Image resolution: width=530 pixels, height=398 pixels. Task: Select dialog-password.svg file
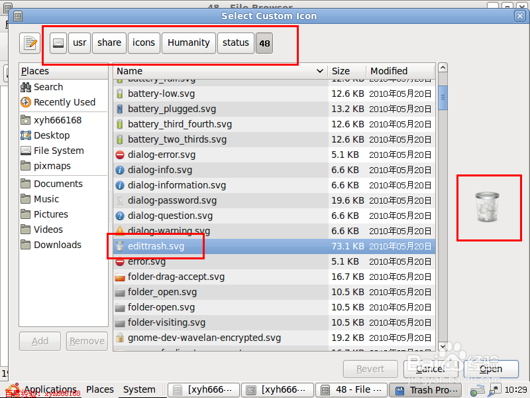[x=274, y=200]
